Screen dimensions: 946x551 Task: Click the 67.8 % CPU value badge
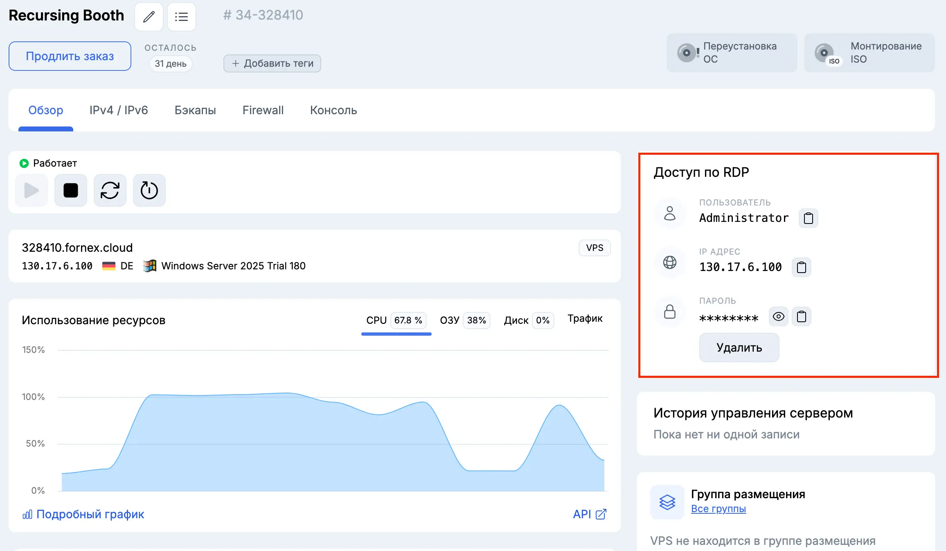pos(408,321)
